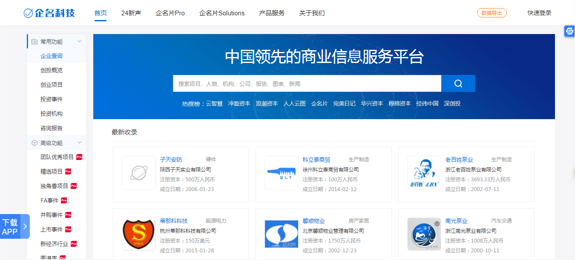
Task: Go to the 首页 tab
Action: click(101, 13)
